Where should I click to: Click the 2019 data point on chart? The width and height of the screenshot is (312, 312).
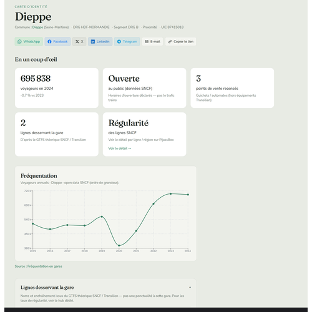[102, 217]
